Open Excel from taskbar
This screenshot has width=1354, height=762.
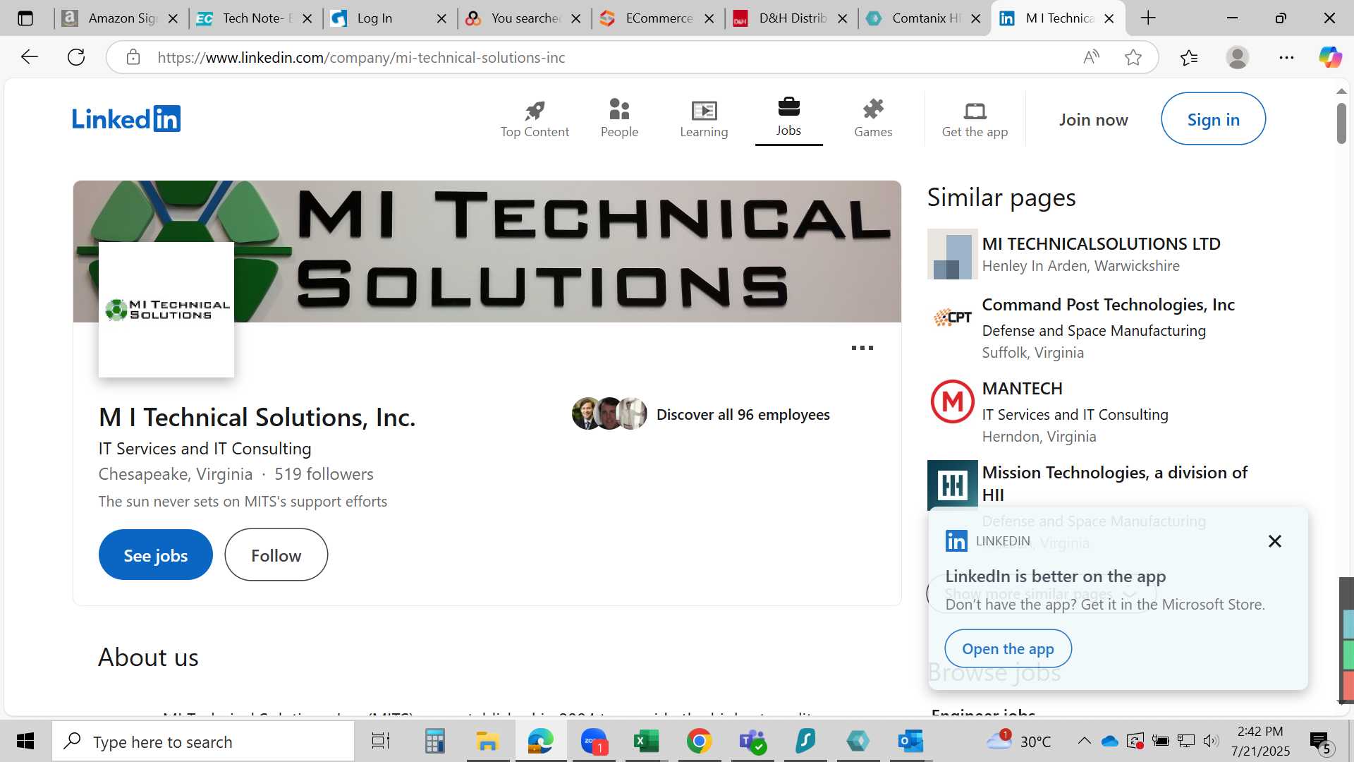646,741
